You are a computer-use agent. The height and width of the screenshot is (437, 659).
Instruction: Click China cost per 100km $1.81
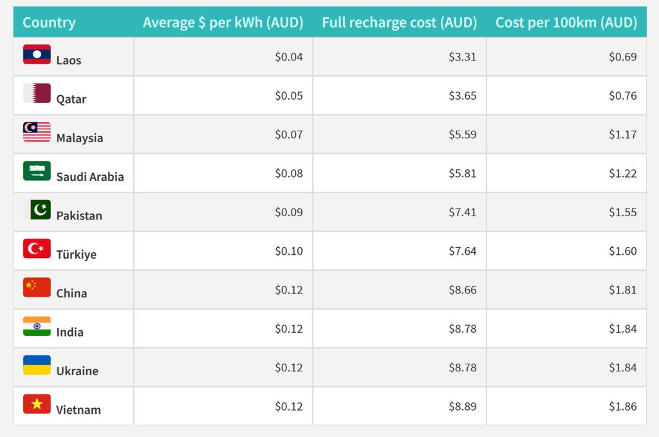(x=623, y=290)
